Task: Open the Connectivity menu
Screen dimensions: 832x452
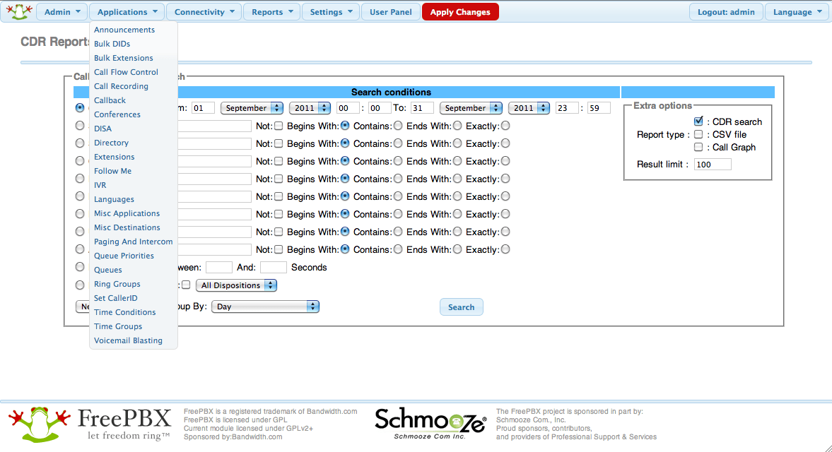Action: (x=204, y=12)
